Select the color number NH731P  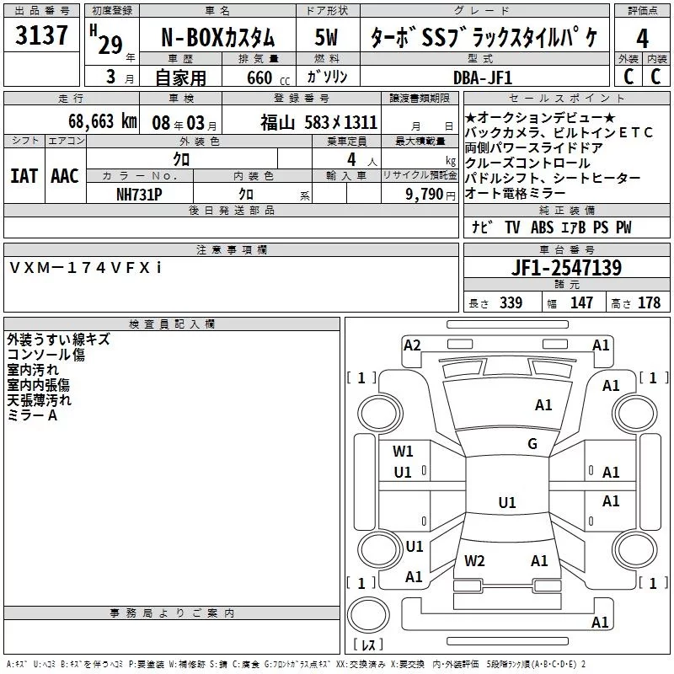pyautogui.click(x=139, y=195)
